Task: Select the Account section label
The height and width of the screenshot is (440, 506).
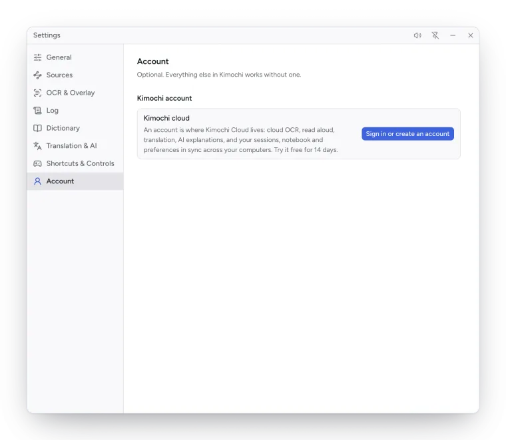Action: 60,181
